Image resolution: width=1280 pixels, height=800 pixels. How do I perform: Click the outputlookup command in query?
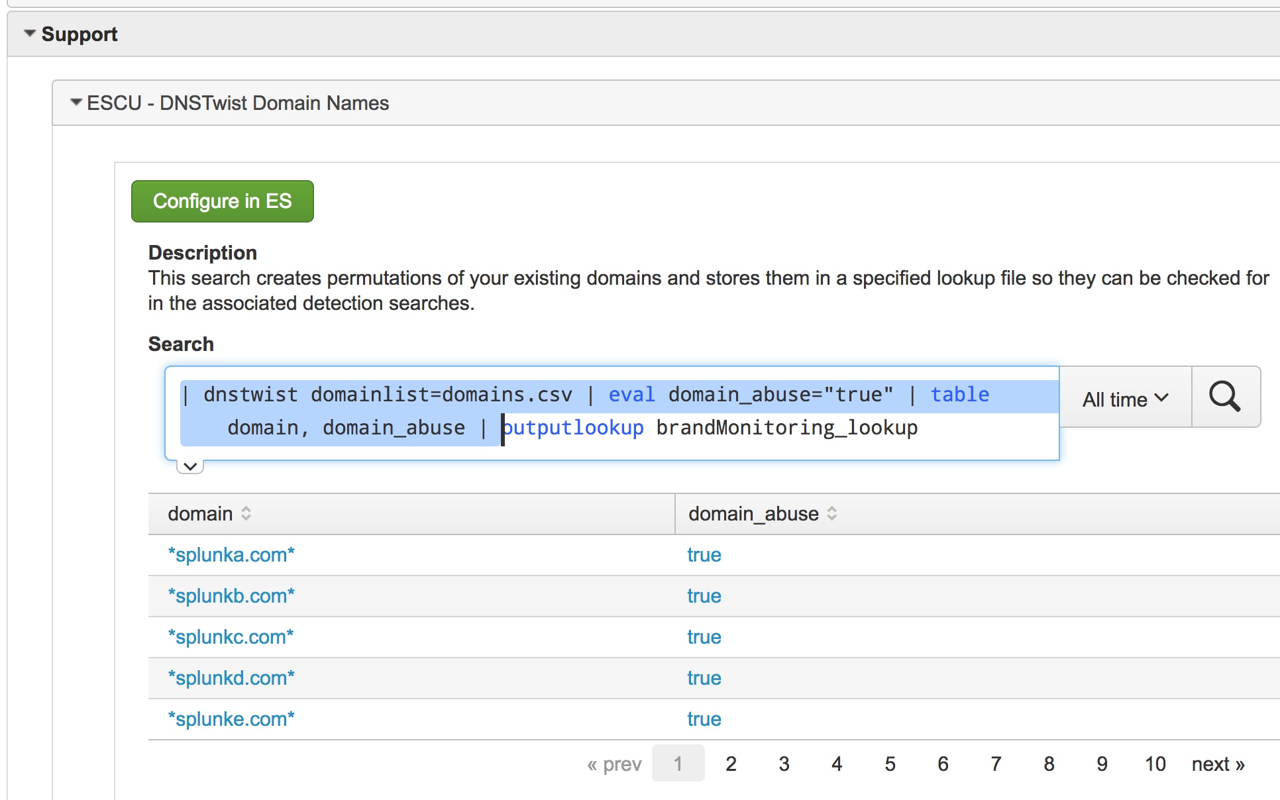click(573, 428)
